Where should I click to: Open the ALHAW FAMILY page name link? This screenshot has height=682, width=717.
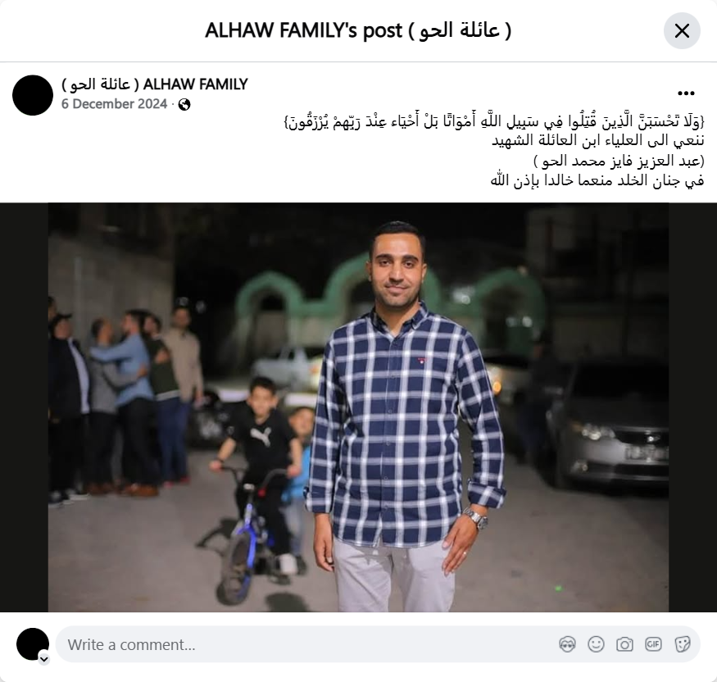pos(155,84)
